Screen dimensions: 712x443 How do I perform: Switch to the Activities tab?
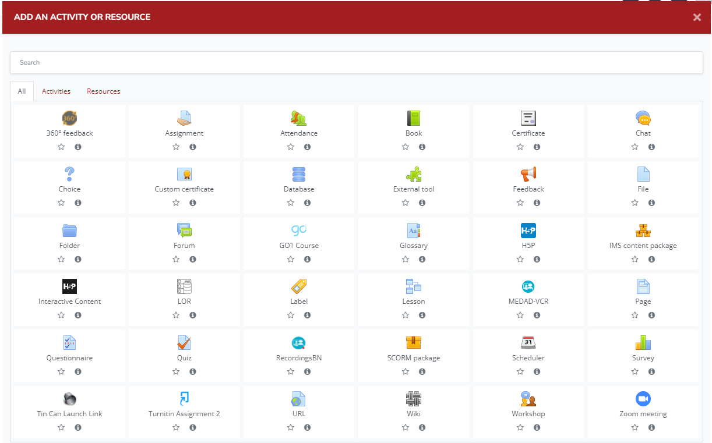pyautogui.click(x=56, y=91)
